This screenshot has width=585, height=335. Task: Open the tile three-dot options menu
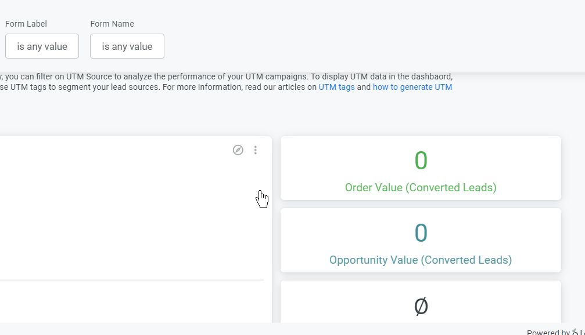pos(256,150)
